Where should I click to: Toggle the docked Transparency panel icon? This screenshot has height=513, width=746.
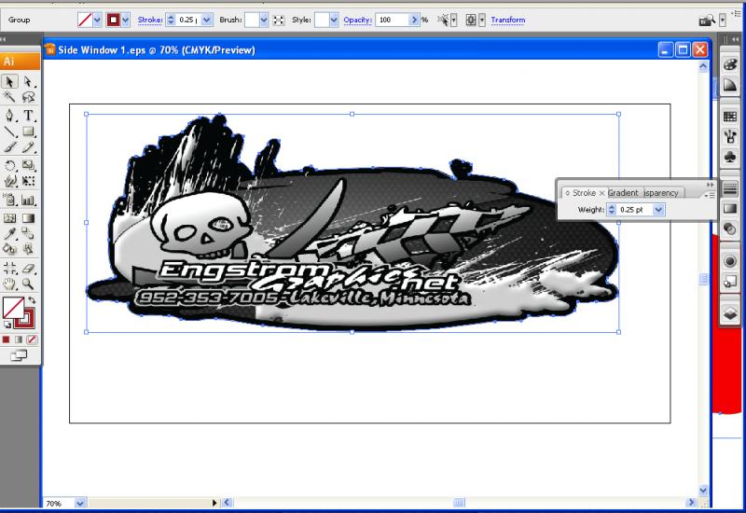click(x=730, y=229)
